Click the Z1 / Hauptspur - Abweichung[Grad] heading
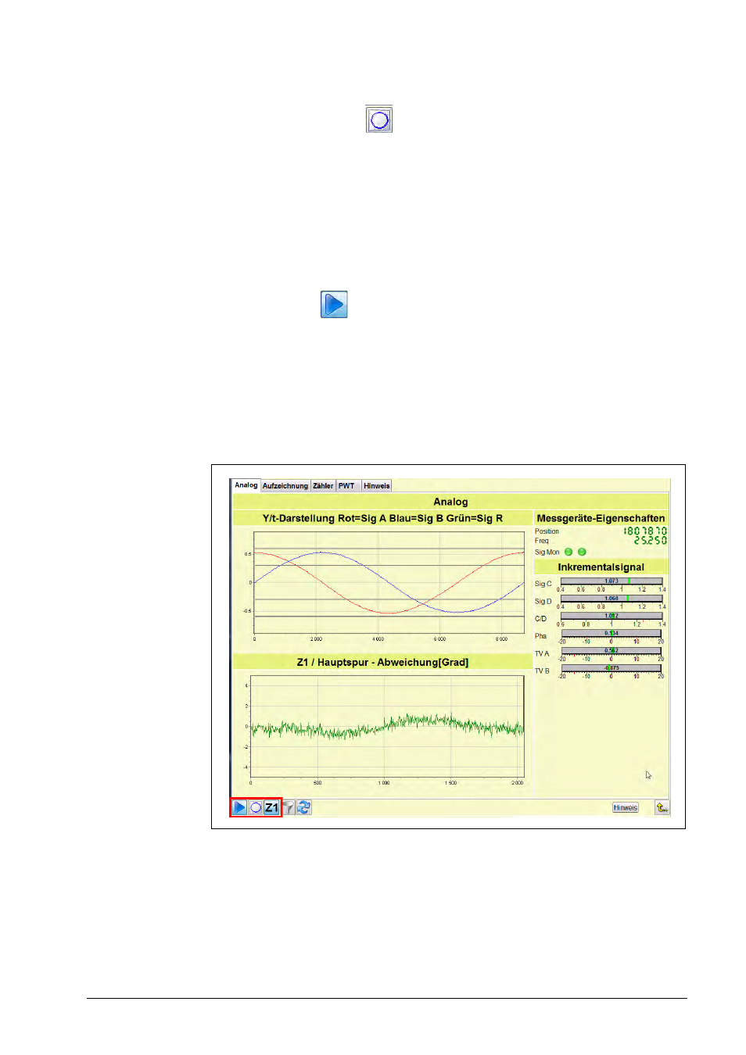 pyautogui.click(x=382, y=662)
